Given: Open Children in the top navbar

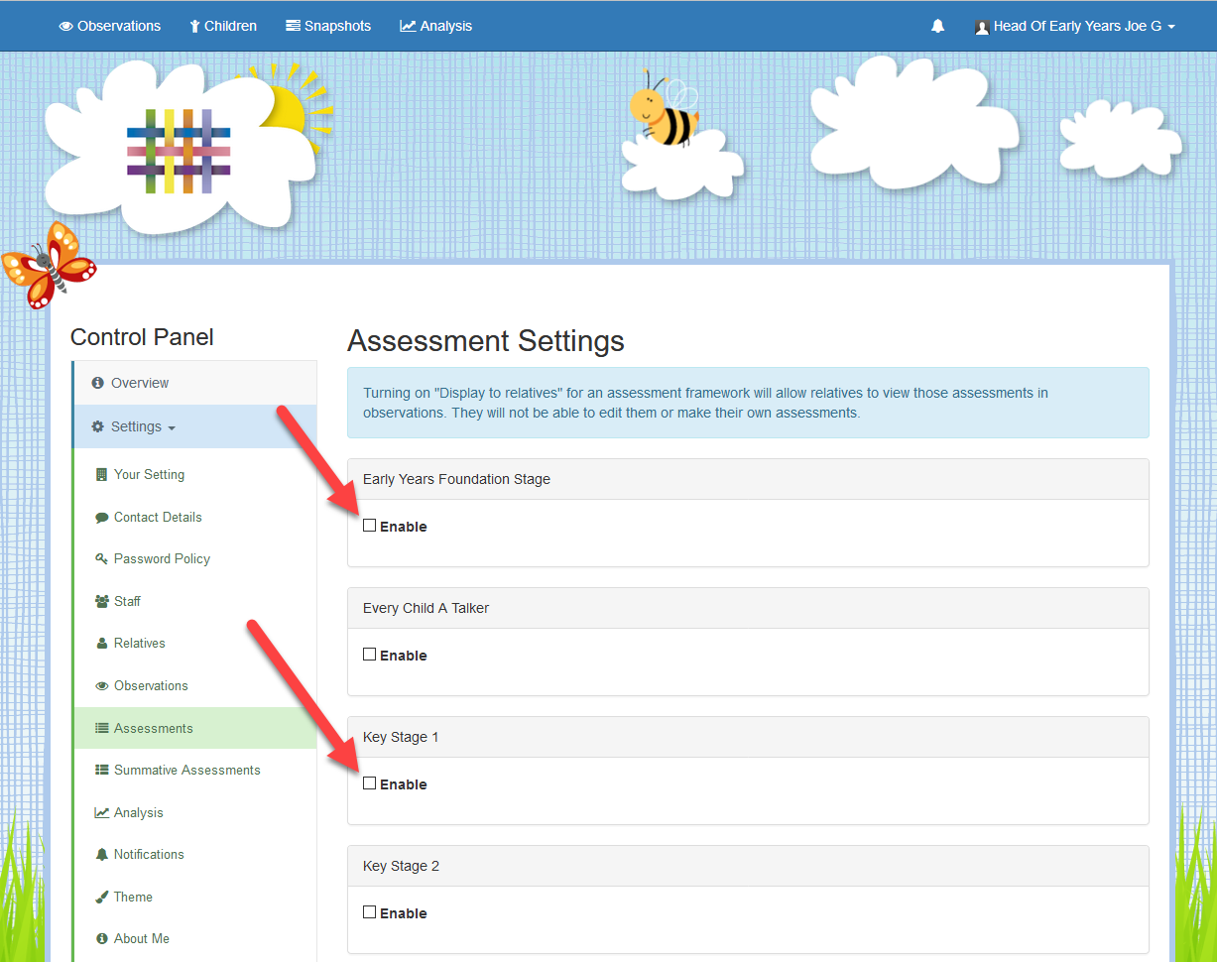Looking at the screenshot, I should click(223, 26).
